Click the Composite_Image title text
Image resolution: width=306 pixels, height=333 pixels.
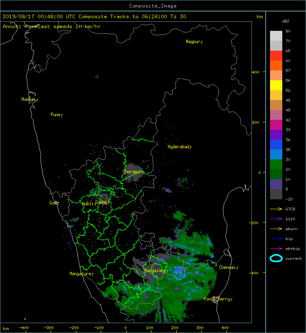(x=153, y=6)
